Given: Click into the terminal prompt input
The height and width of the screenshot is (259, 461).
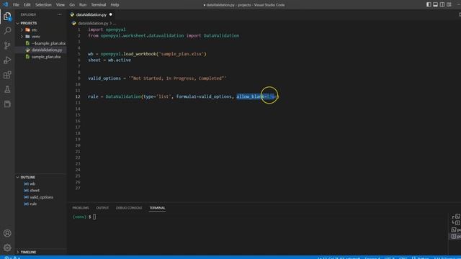Looking at the screenshot, I should (x=94, y=217).
